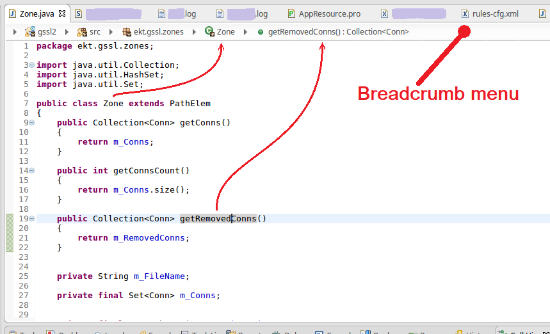Fold the getRemovedConns() method on line 19
This screenshot has height=334, width=550.
tap(32, 219)
